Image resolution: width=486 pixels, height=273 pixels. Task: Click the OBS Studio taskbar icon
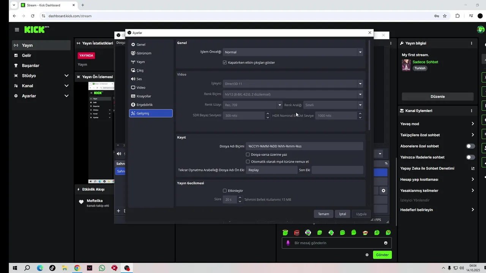point(127,268)
